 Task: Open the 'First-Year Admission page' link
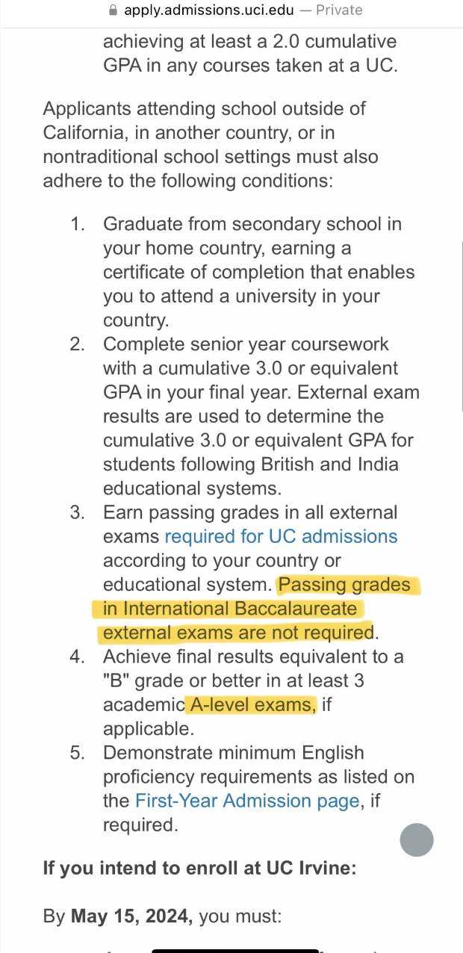[x=247, y=801]
